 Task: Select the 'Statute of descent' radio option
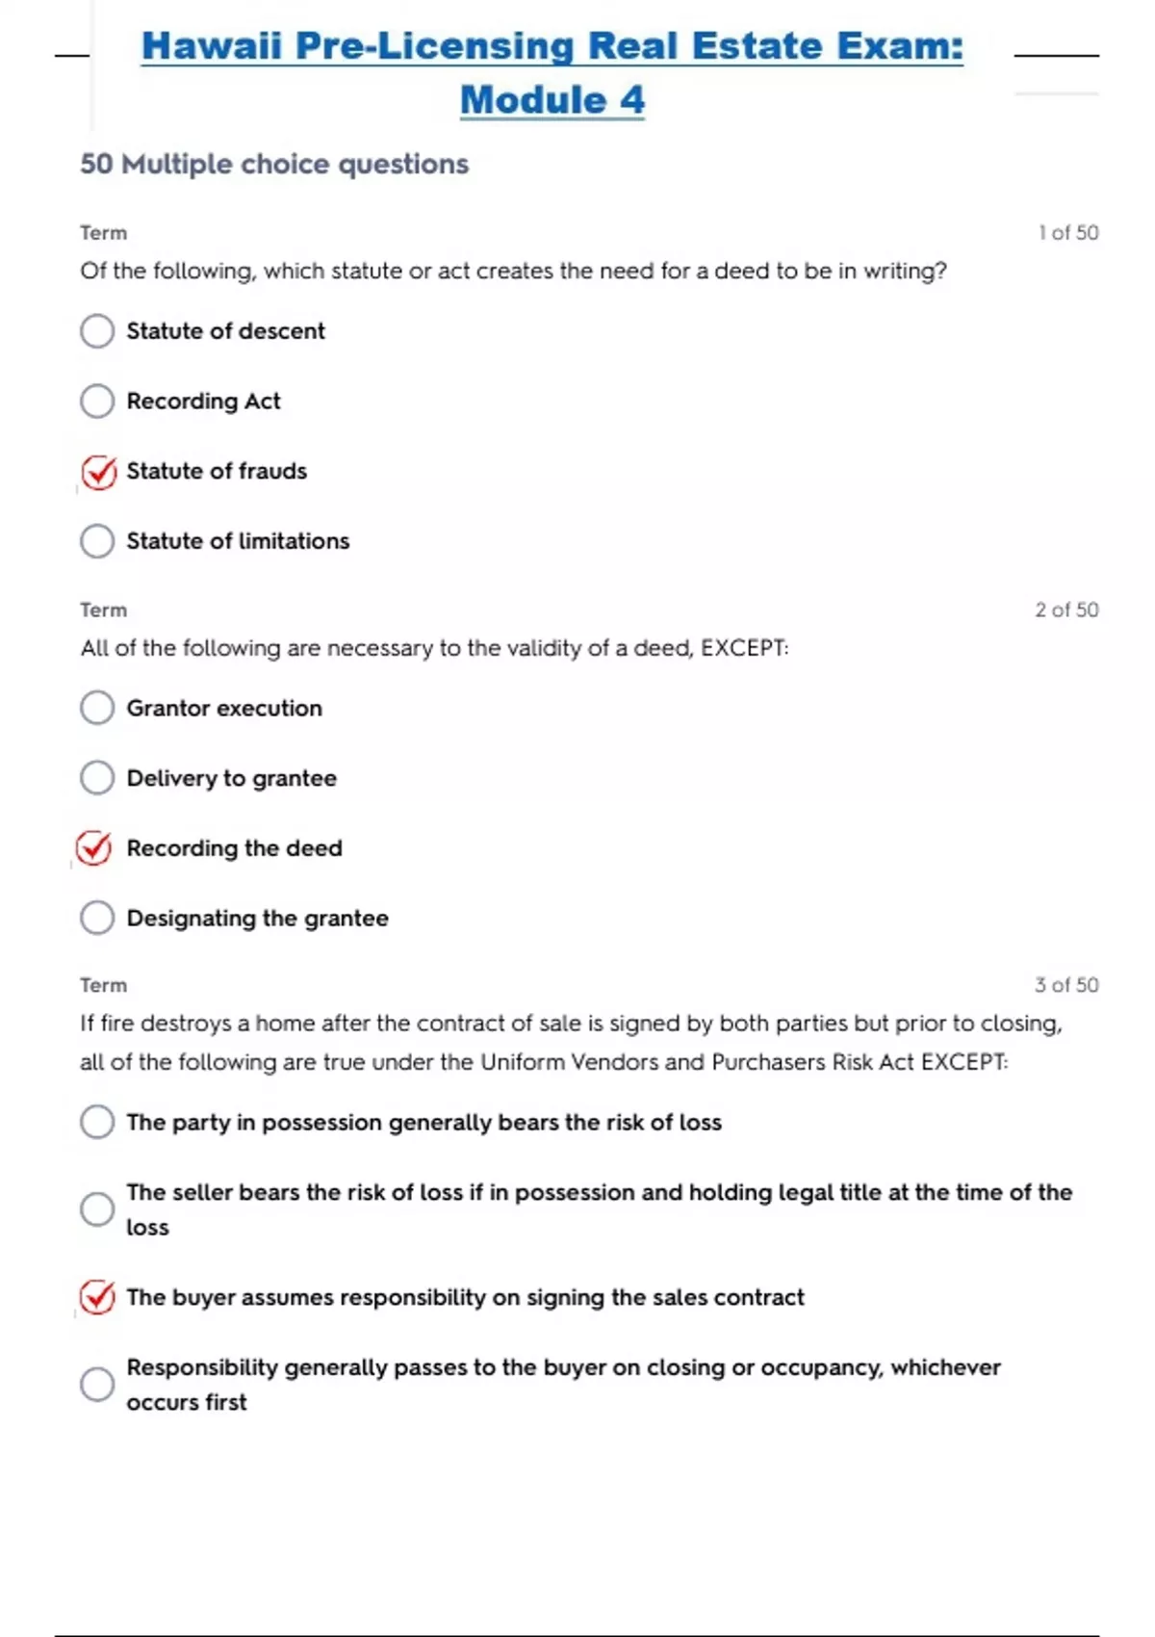tap(97, 331)
